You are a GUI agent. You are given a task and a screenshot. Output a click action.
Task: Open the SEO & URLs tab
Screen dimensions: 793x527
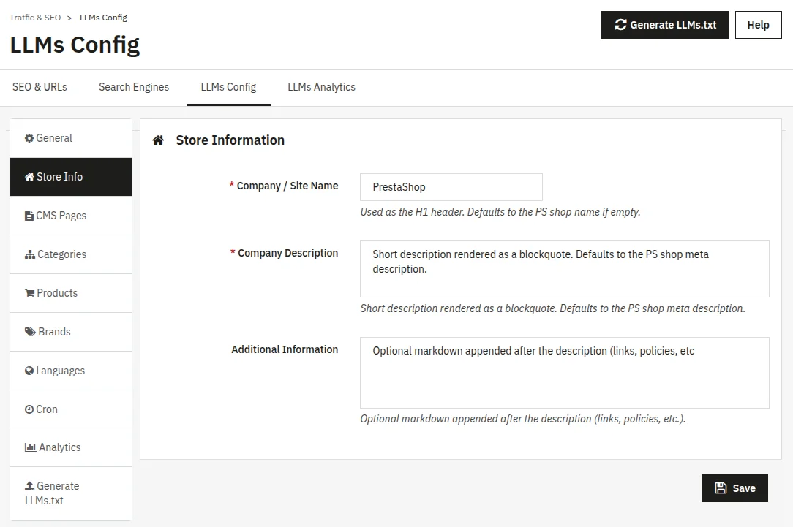coord(40,87)
